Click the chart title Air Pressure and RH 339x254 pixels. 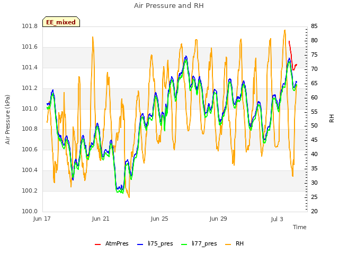pyautogui.click(x=168, y=6)
